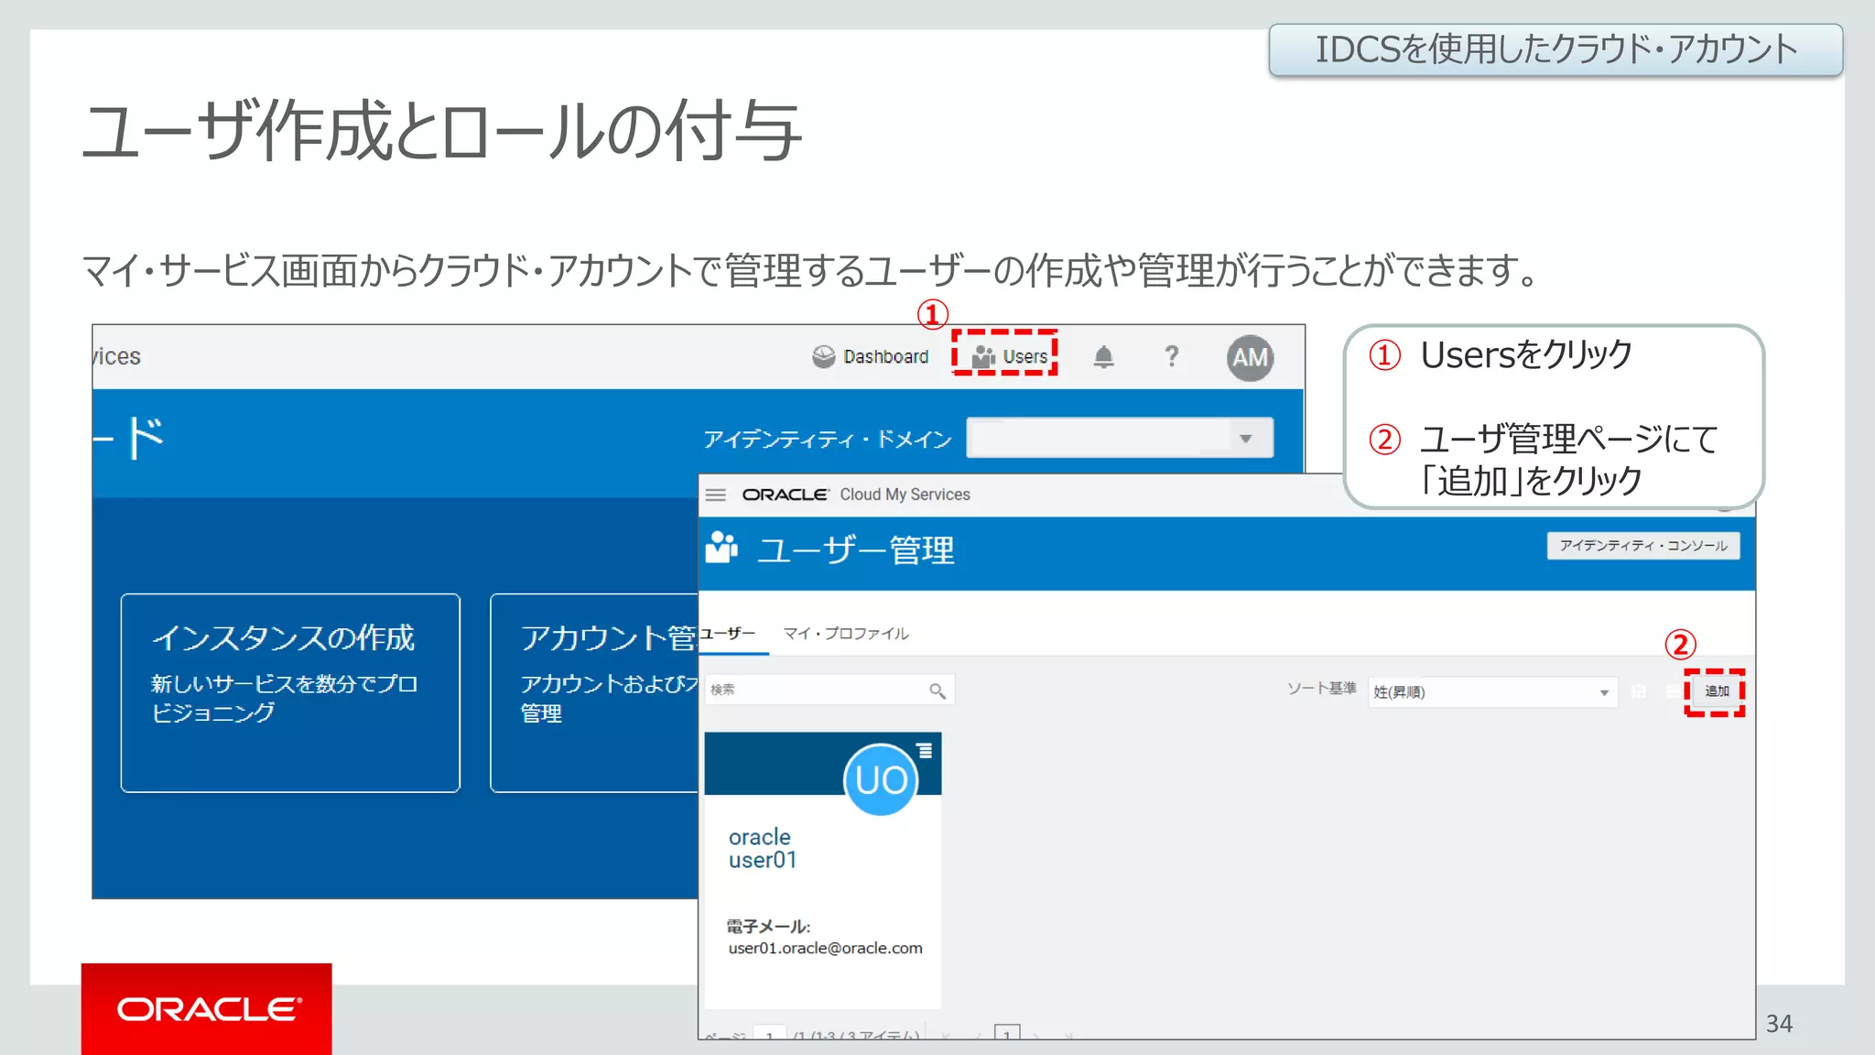Select the email user01.oracle@oracle.com
The height and width of the screenshot is (1055, 1875).
click(825, 948)
